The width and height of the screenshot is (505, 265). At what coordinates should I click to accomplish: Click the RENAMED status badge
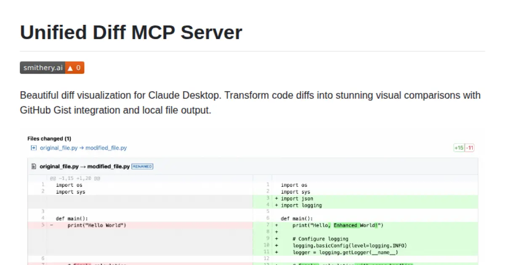click(142, 166)
